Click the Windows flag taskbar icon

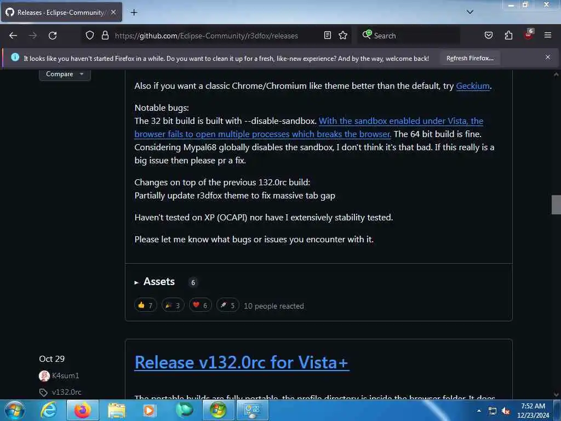(218, 410)
